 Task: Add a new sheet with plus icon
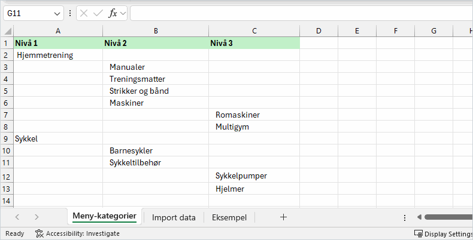pos(283,217)
